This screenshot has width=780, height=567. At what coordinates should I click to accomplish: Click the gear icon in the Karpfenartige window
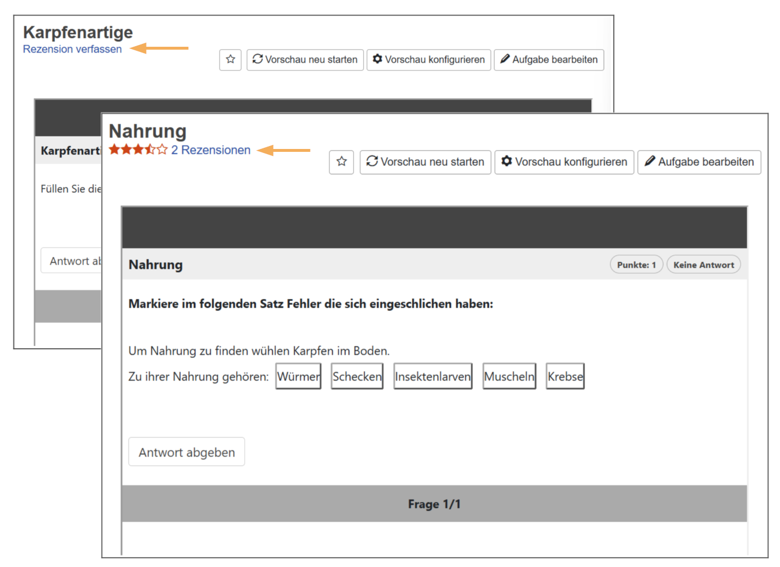[376, 59]
